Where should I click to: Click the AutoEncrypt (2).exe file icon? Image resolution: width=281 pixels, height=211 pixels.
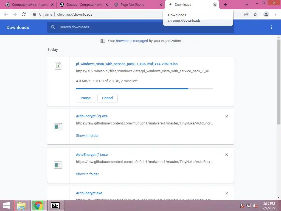click(58, 126)
